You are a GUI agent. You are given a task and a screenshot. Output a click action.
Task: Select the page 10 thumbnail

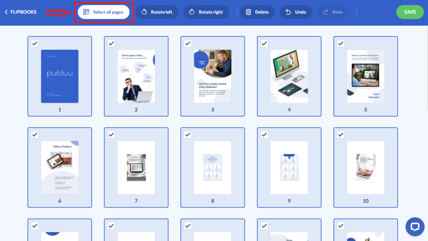[x=366, y=167]
